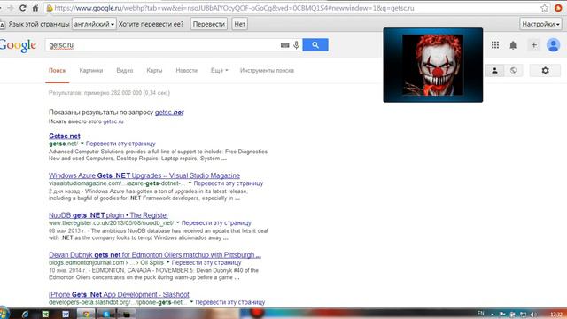The image size is (567, 319).
Task: Expand the 'Ещё' search menu
Action: (x=219, y=71)
